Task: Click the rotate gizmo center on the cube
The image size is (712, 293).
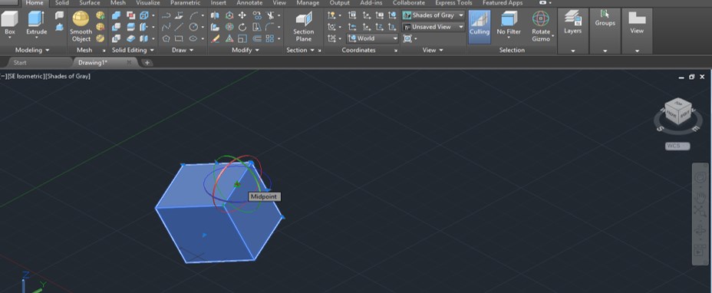Action: click(236, 184)
